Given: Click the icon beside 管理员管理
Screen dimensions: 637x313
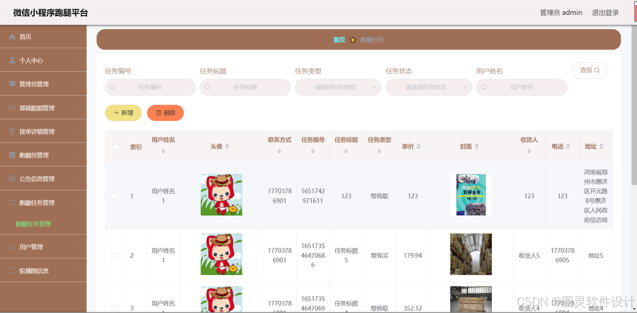Looking at the screenshot, I should point(12,84).
